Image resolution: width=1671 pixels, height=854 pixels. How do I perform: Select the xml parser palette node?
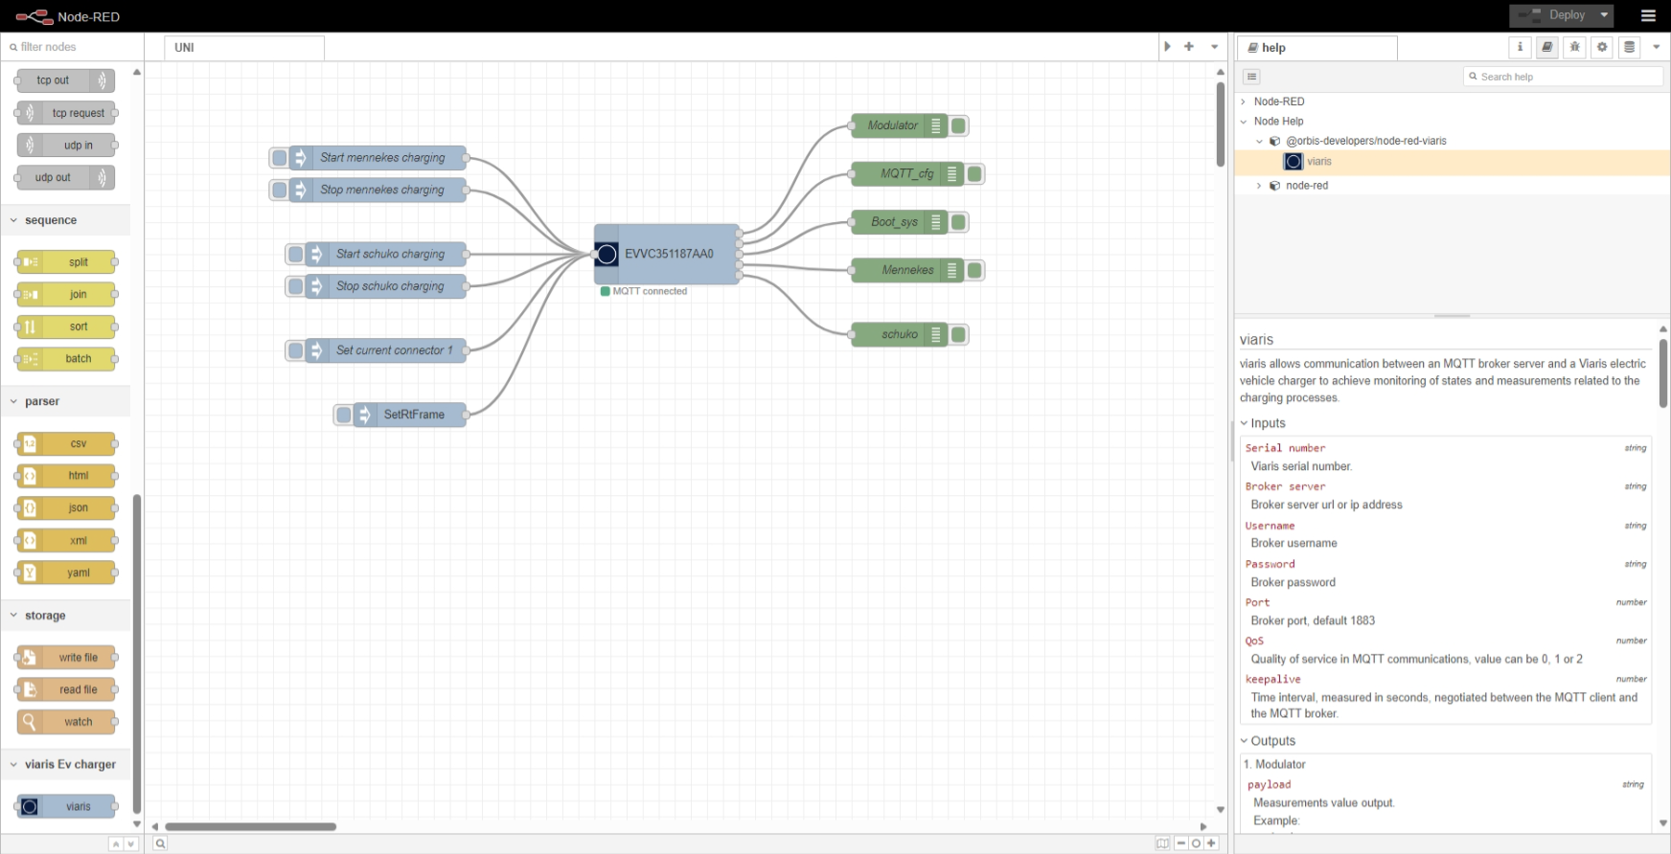pyautogui.click(x=65, y=541)
